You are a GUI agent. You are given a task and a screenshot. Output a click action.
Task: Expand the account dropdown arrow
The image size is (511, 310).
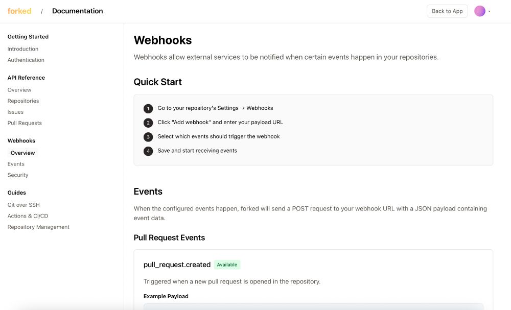[489, 11]
